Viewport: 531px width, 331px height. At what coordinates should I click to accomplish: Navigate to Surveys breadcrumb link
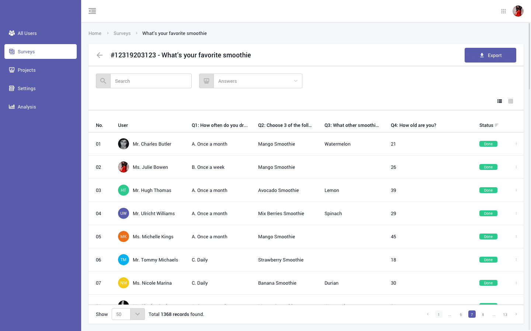[x=122, y=33]
